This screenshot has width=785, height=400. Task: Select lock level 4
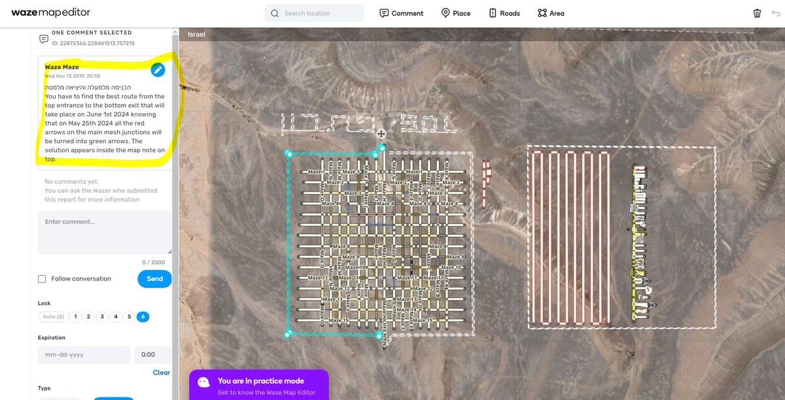coord(116,317)
